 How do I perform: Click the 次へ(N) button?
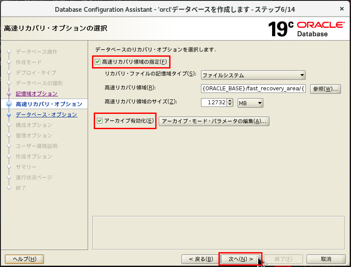click(x=239, y=258)
